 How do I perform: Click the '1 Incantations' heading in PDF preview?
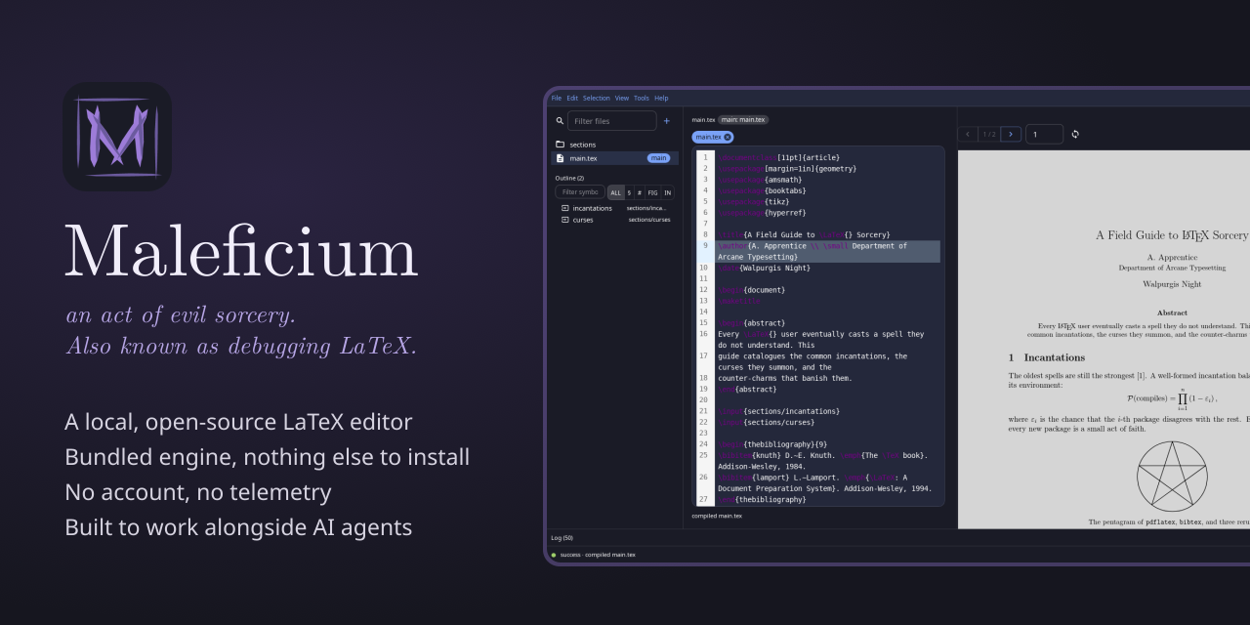[1047, 357]
